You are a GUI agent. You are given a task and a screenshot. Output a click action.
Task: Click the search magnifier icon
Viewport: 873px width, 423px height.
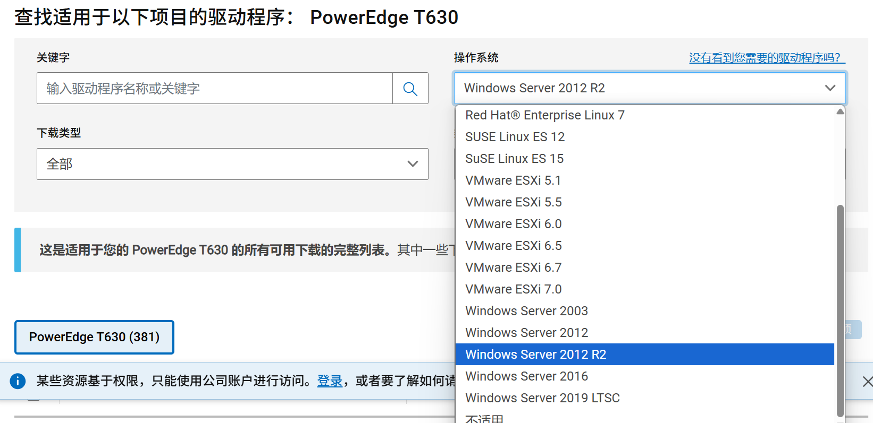click(410, 88)
